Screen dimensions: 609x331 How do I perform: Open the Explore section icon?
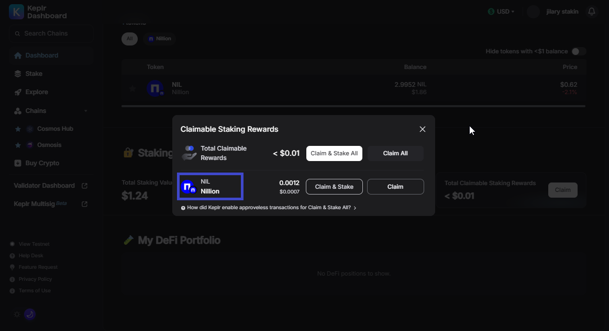(18, 92)
